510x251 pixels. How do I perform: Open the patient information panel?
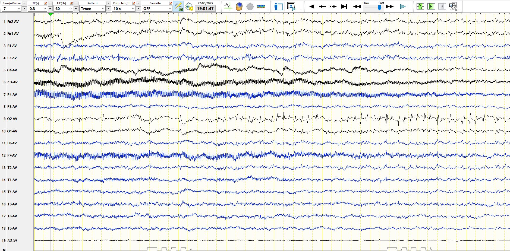[x=278, y=7]
